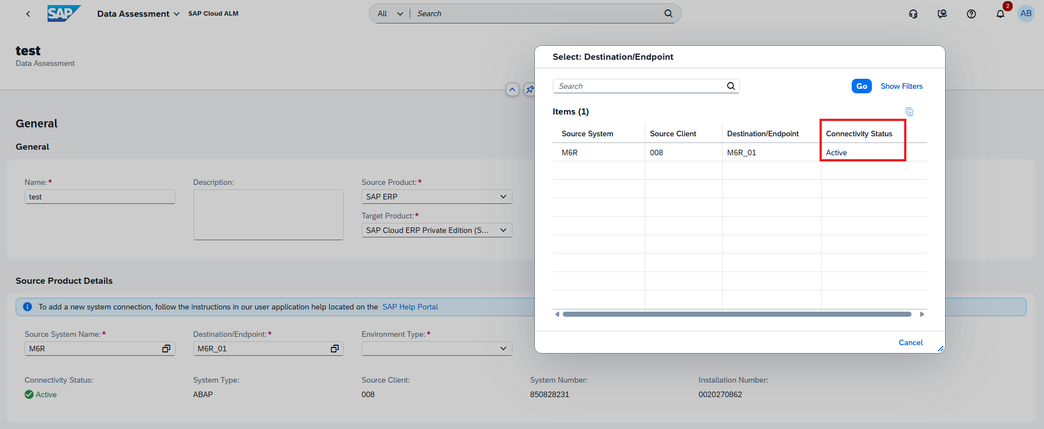1044x429 pixels.
Task: Click the System Number value 850828231
Action: 549,394
